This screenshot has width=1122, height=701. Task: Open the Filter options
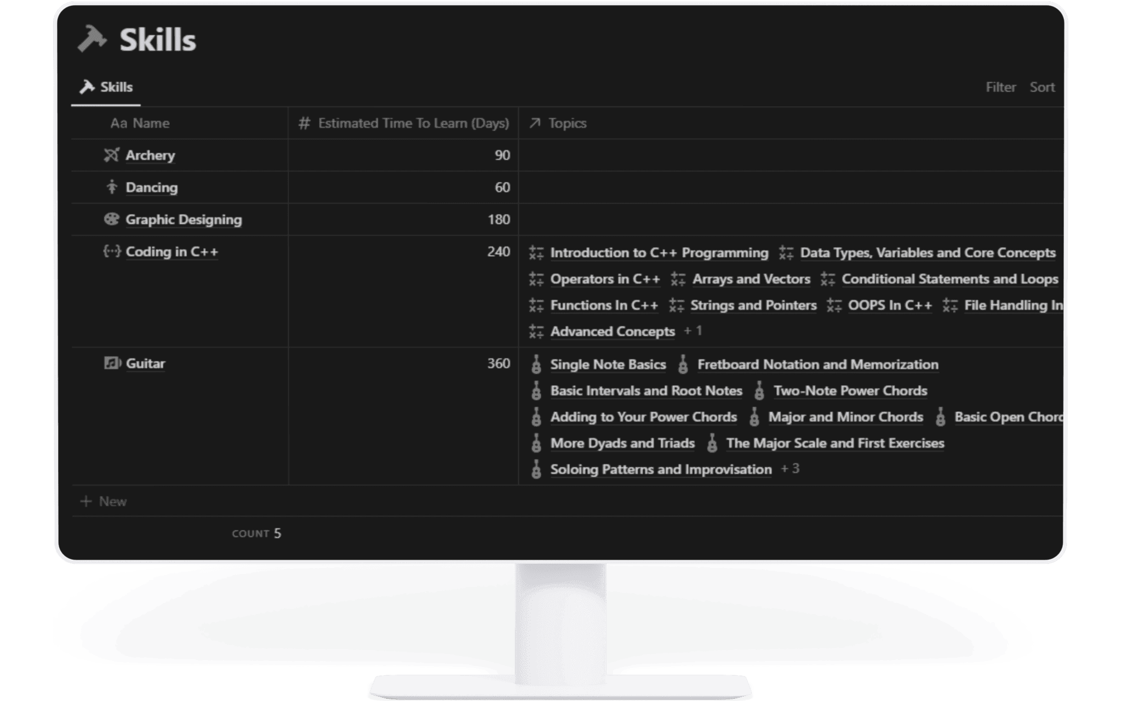(1001, 87)
